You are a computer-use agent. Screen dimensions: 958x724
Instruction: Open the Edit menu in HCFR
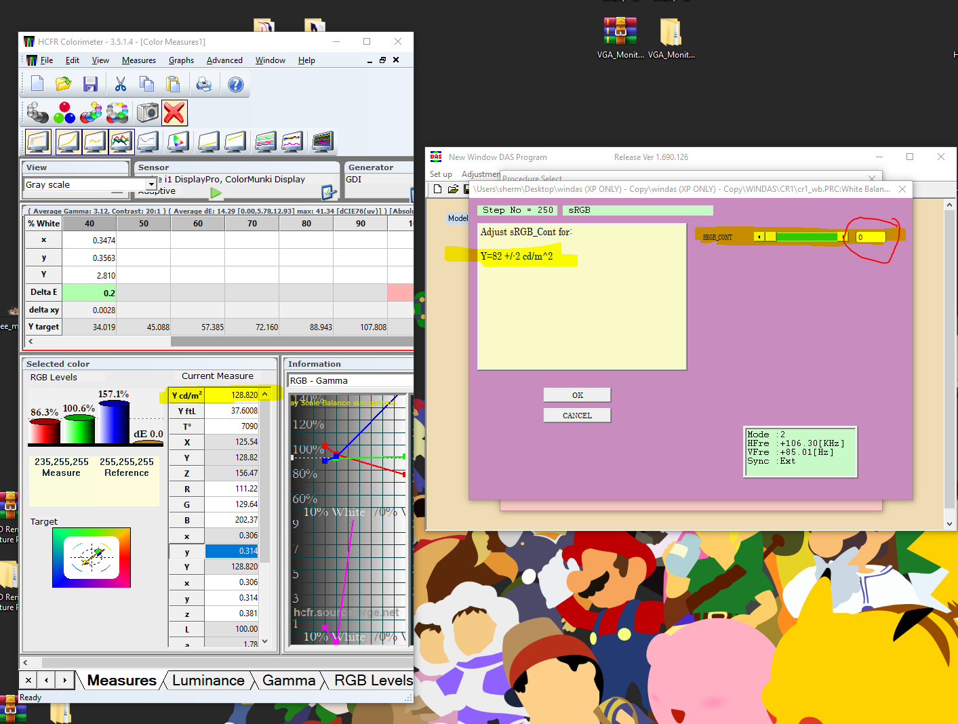[x=73, y=60]
